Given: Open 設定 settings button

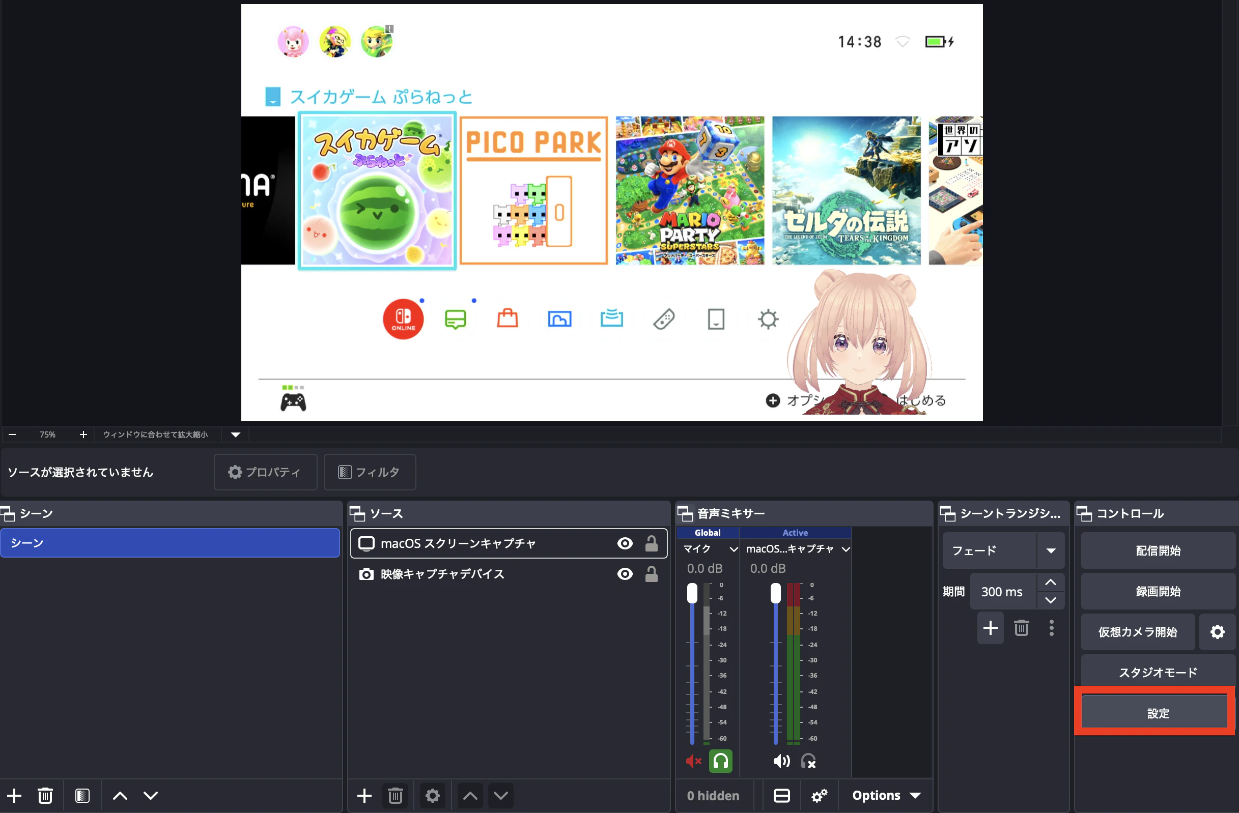Looking at the screenshot, I should 1155,713.
